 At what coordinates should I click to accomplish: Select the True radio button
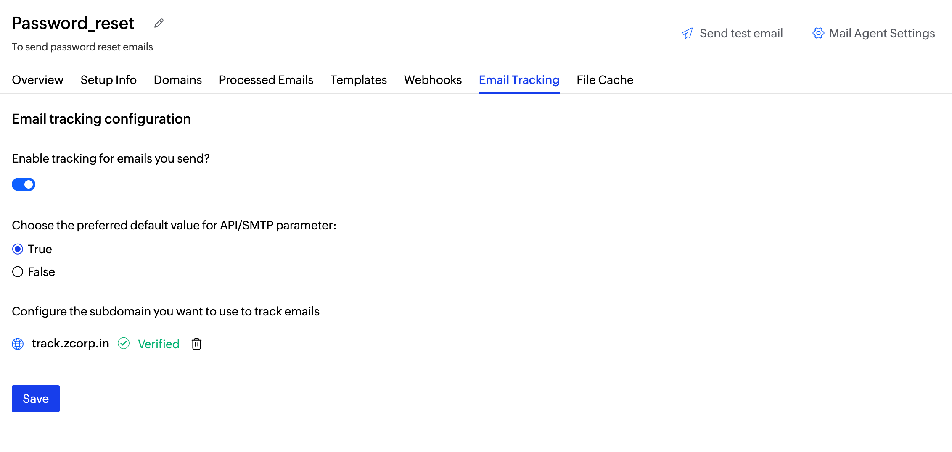click(18, 249)
